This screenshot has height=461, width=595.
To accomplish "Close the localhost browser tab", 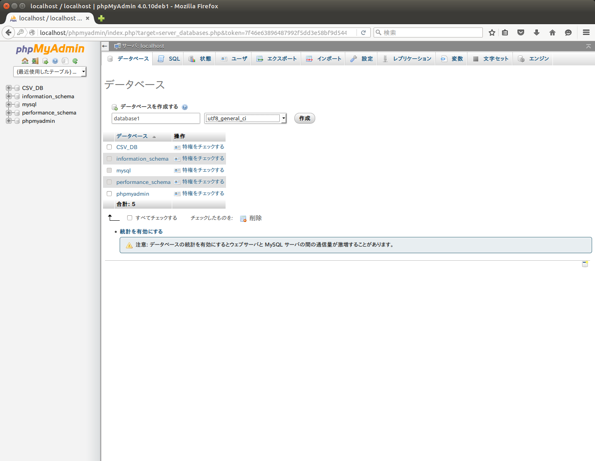I will tap(88, 18).
